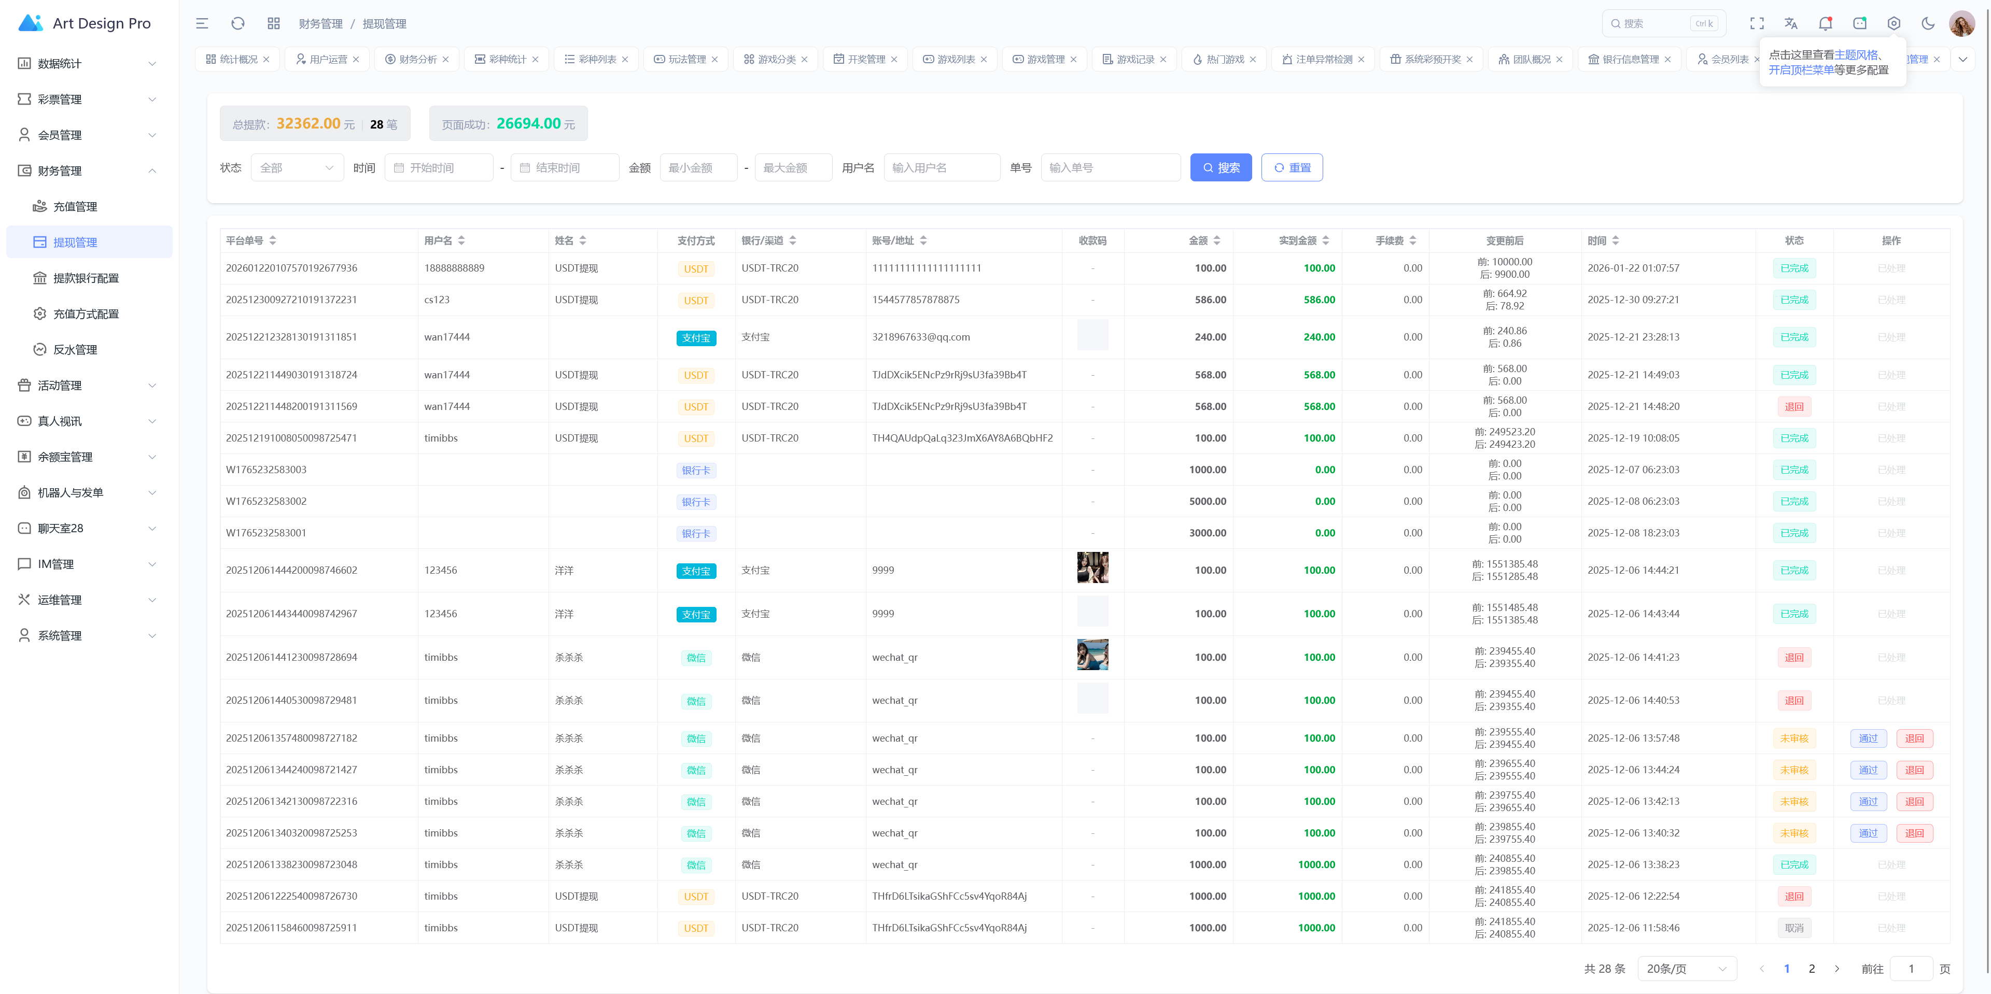Open the language switch icon
Viewport: 1991px width, 994px height.
(x=1790, y=24)
